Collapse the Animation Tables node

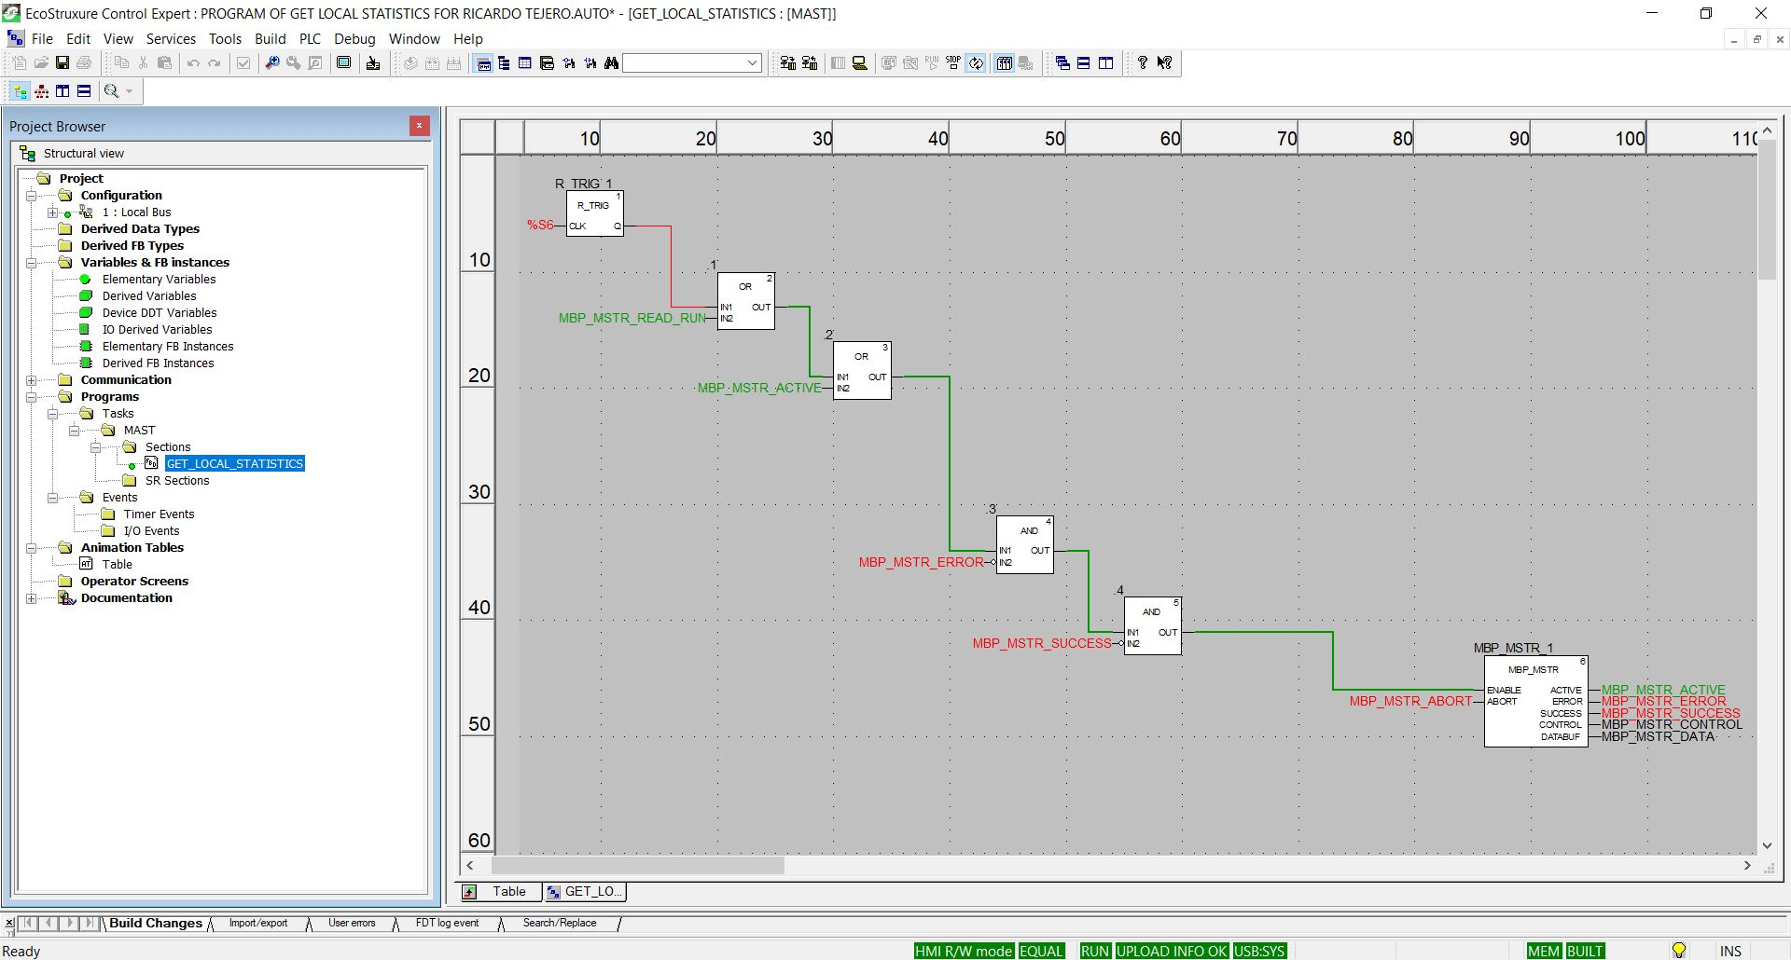point(31,548)
